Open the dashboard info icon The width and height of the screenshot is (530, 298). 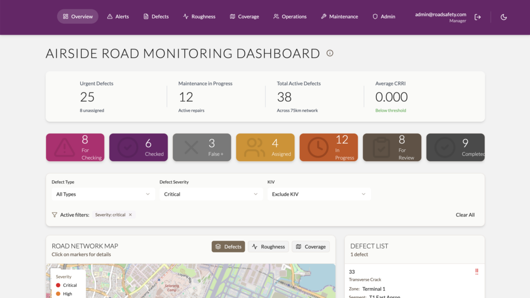point(330,53)
